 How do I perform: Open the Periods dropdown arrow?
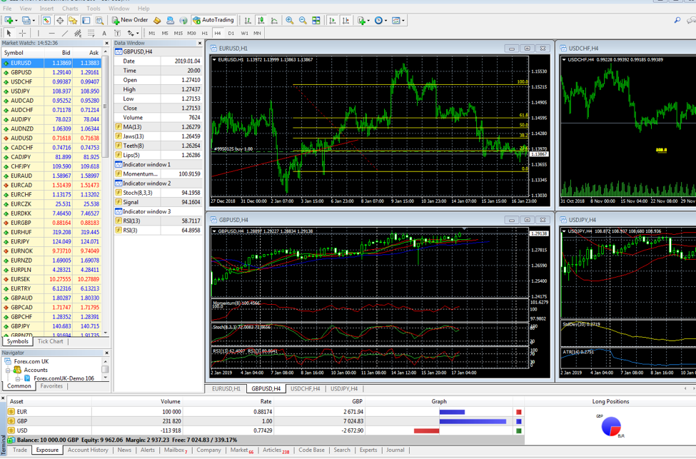pyautogui.click(x=385, y=21)
